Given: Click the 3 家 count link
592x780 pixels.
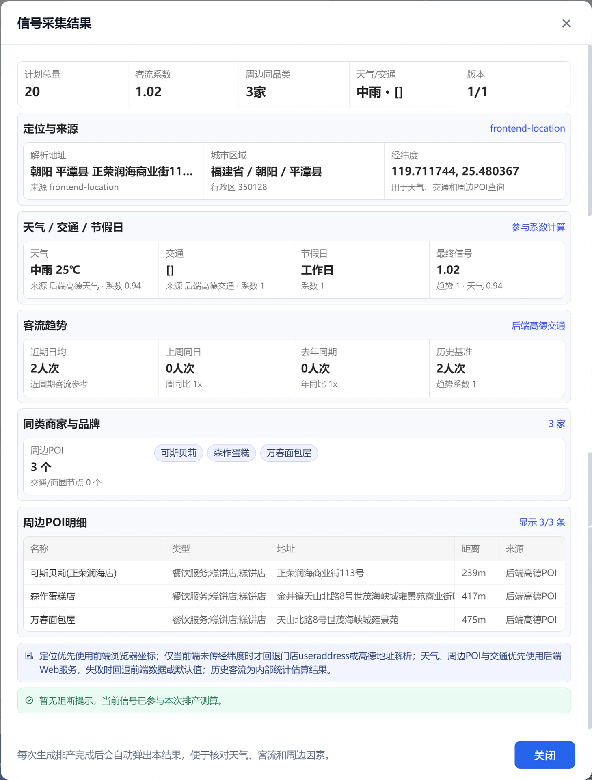Looking at the screenshot, I should click(x=557, y=424).
